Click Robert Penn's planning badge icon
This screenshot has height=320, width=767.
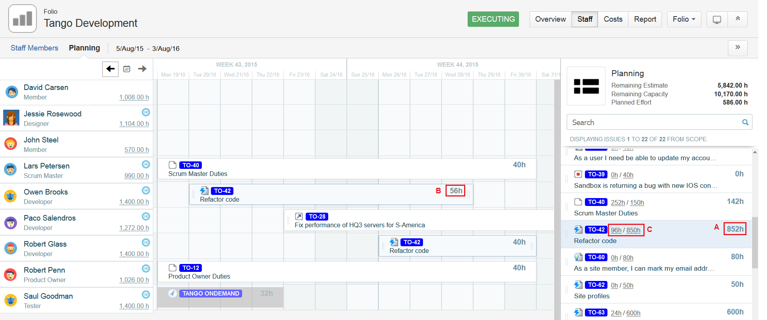click(146, 269)
